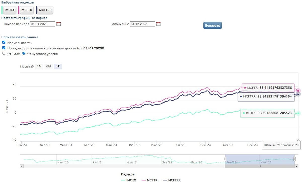Click the IMOEX value tooltip 0.739
The height and width of the screenshot is (182, 302).
point(267,113)
